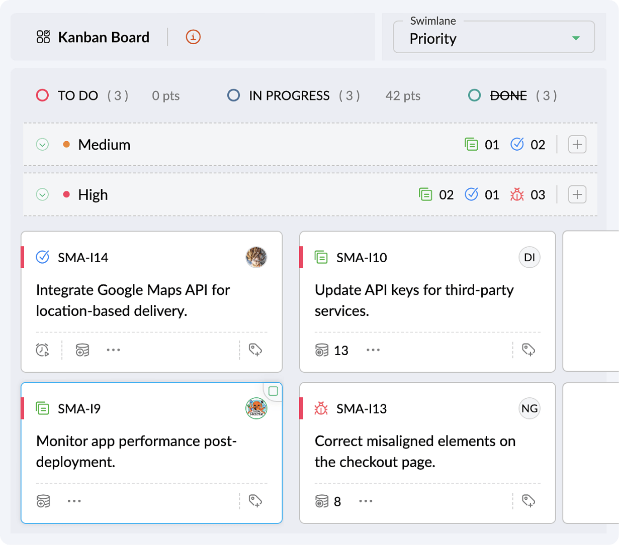Open more options on SMA-I13 card
The height and width of the screenshot is (545, 619).
366,501
